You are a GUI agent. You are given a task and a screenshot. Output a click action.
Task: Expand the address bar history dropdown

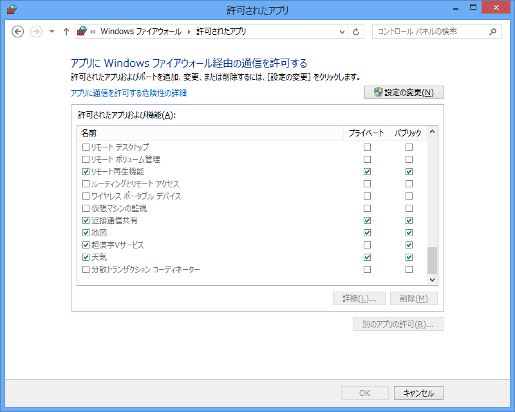[342, 32]
